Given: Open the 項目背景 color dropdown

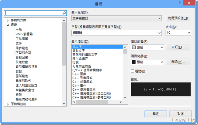Looking at the screenshot, I should click(147, 62).
